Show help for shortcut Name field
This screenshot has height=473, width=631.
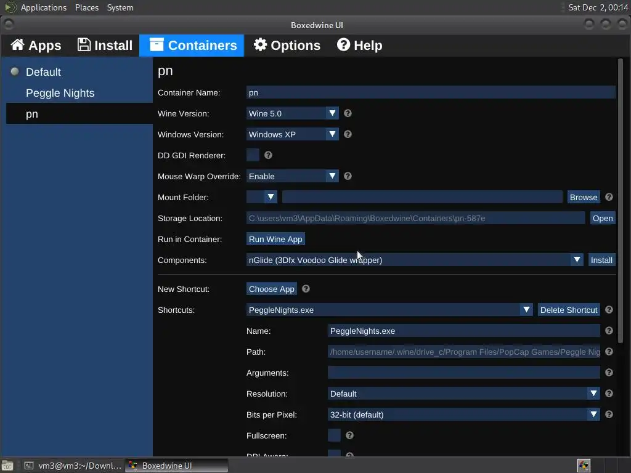[x=609, y=331]
